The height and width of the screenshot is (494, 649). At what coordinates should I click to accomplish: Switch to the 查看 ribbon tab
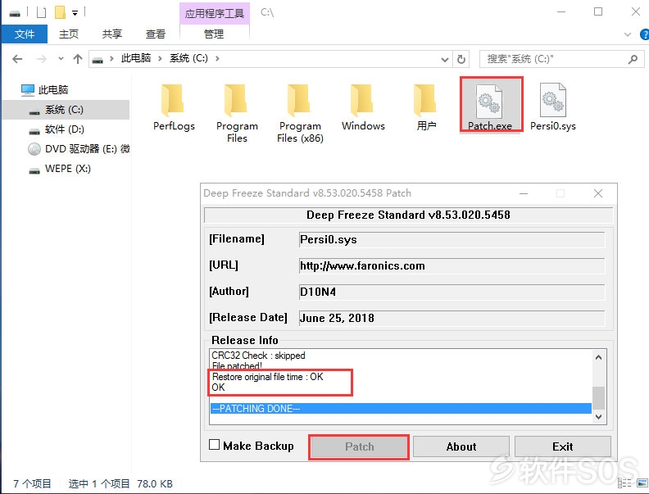[x=155, y=34]
